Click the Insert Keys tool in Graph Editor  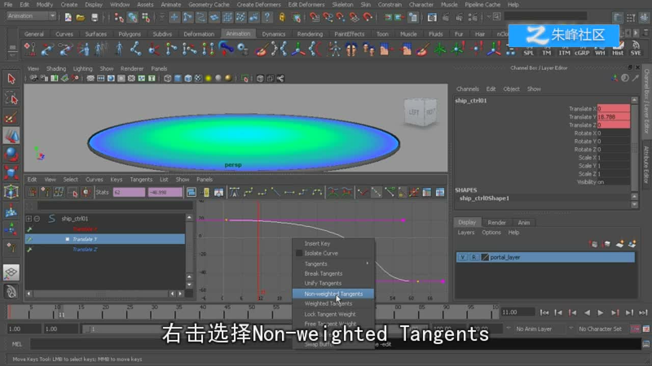46,192
